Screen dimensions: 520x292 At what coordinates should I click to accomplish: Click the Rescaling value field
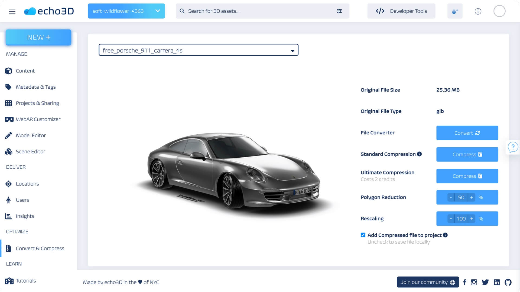coord(461,219)
